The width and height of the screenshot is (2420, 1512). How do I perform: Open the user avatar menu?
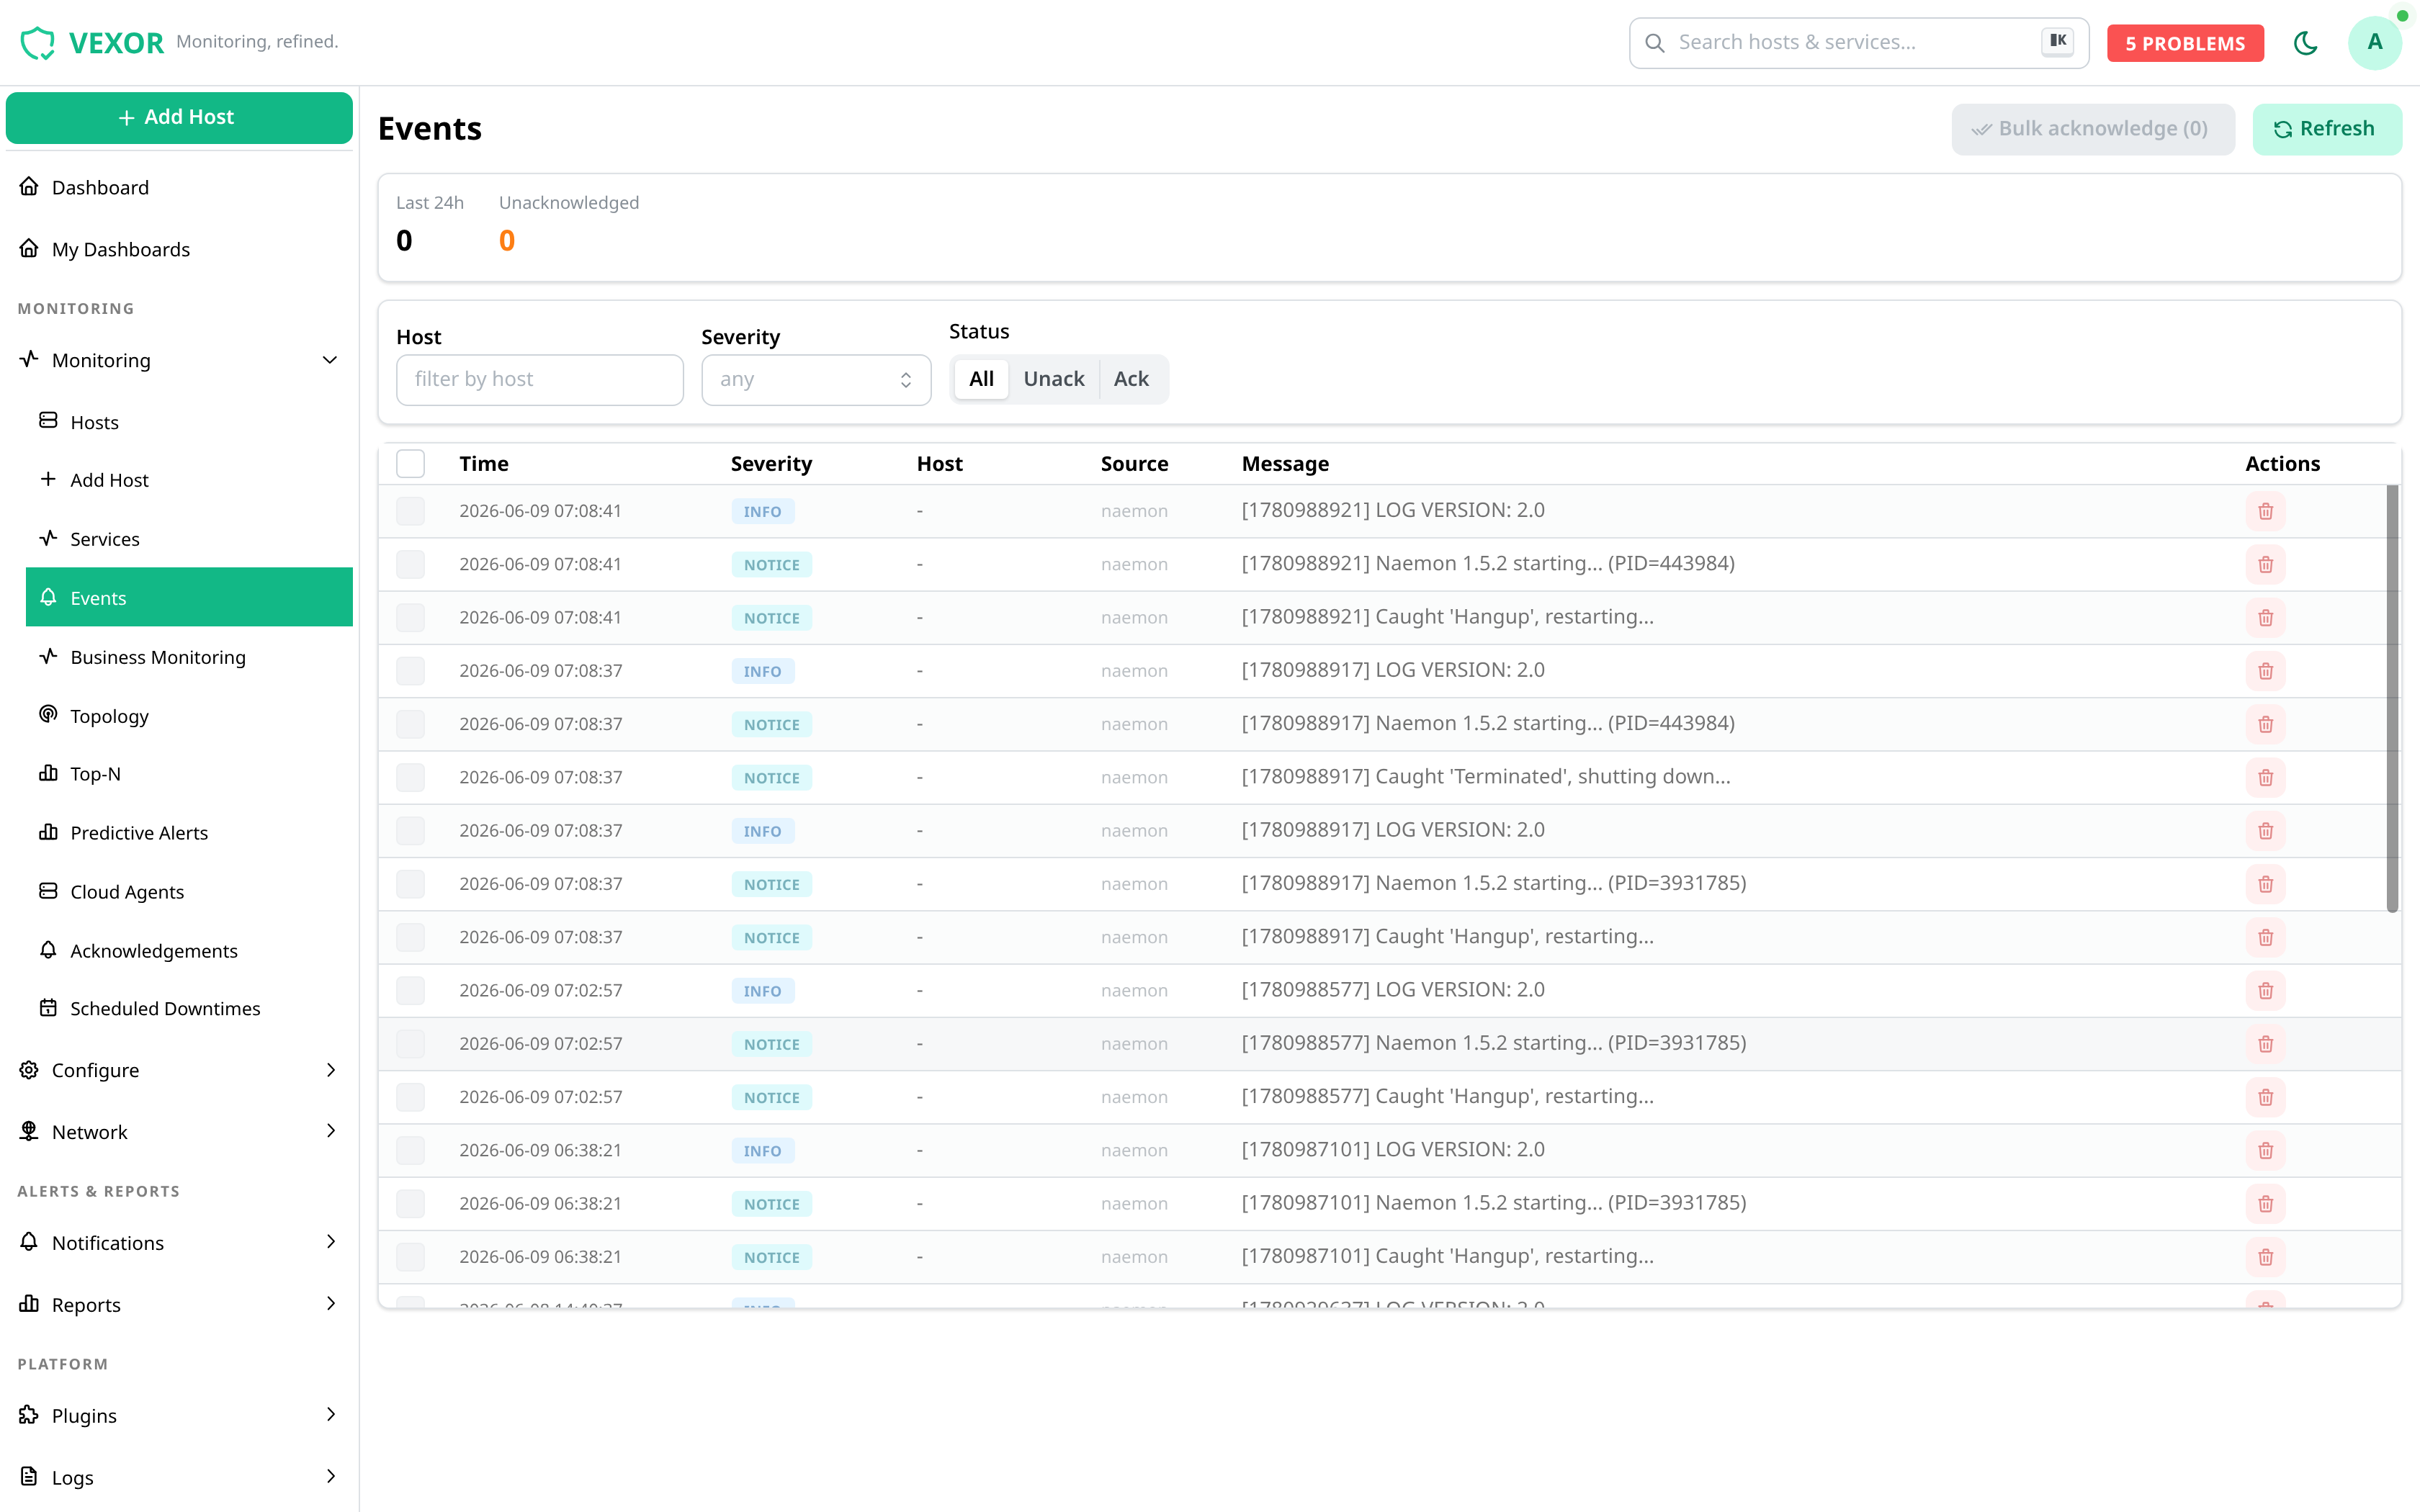click(2374, 43)
